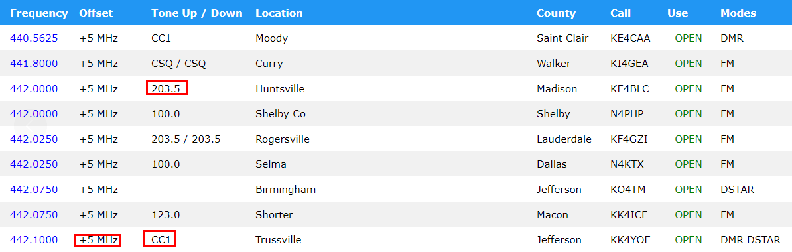The width and height of the screenshot is (792, 252).
Task: Click the Modes column header
Action: (x=738, y=13)
